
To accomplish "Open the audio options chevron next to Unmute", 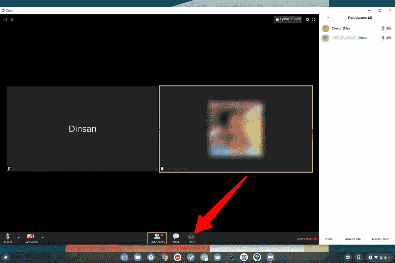I will (x=19, y=237).
